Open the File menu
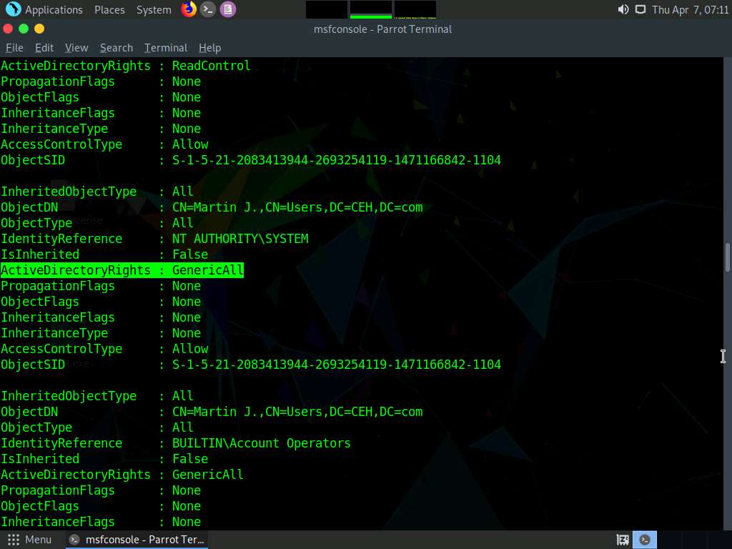 pos(14,48)
